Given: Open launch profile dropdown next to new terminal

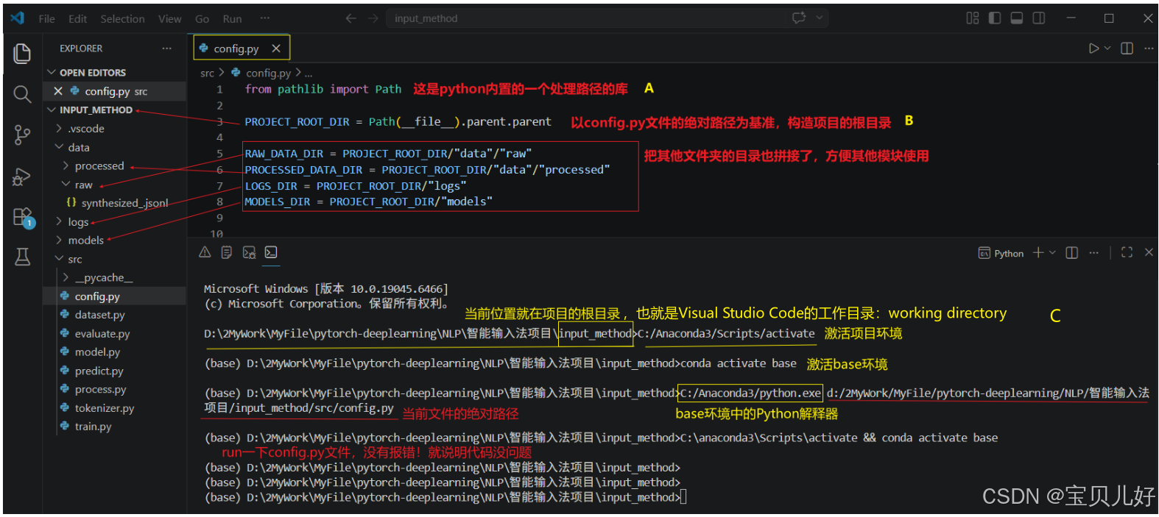Looking at the screenshot, I should [1052, 252].
